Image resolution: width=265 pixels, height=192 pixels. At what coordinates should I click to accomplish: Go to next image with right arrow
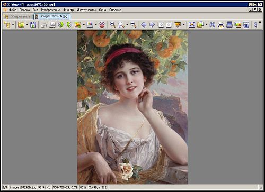tap(152, 25)
